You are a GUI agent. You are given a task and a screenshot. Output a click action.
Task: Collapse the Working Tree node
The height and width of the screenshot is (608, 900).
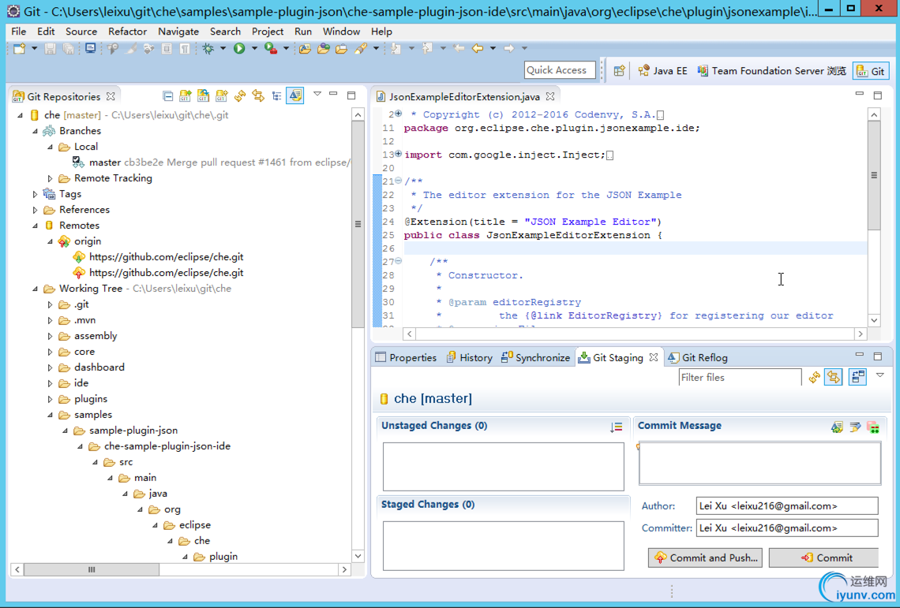[35, 289]
